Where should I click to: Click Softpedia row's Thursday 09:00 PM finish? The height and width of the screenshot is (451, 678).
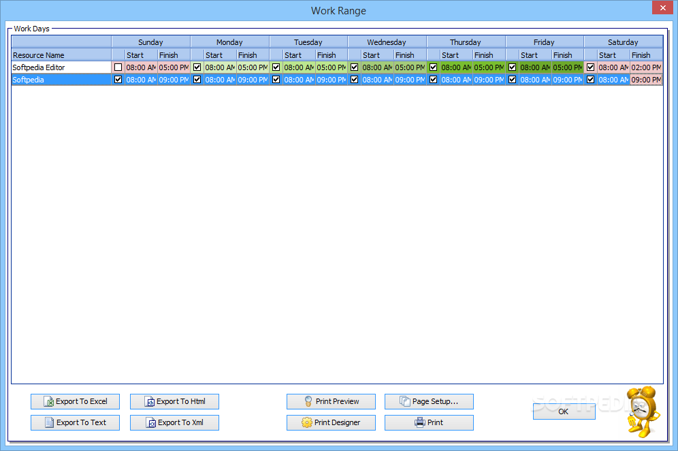(489, 80)
